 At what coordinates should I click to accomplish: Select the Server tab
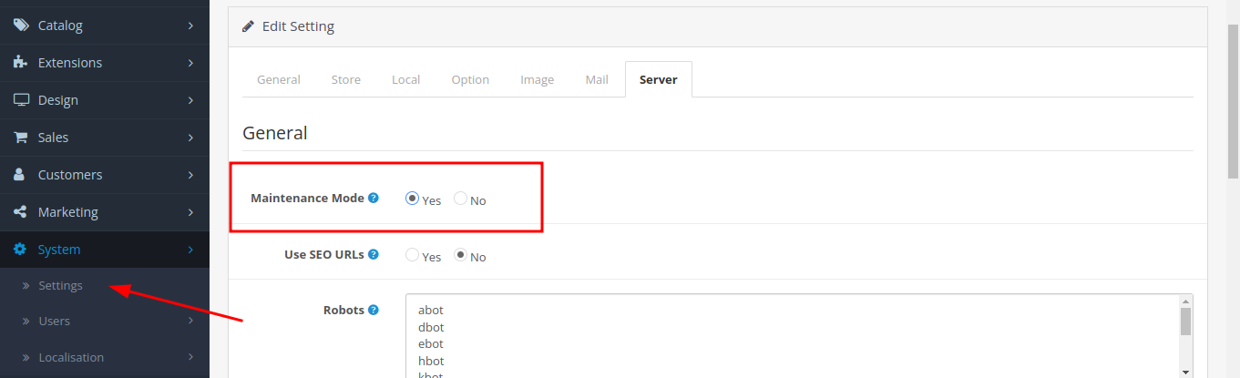[x=658, y=79]
